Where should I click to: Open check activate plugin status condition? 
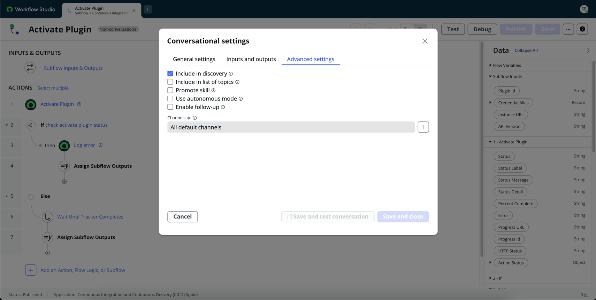click(76, 125)
